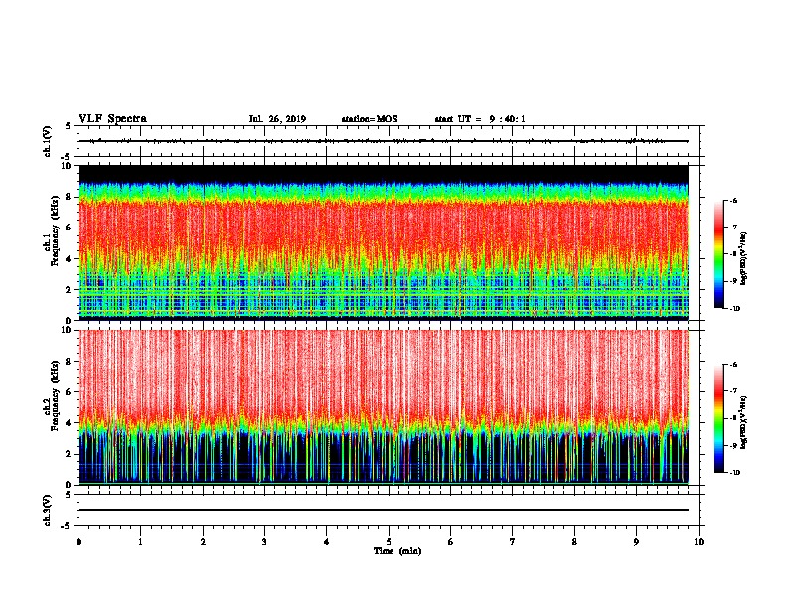Image resolution: width=787 pixels, height=608 pixels.
Task: Click the "-6" label on ch.1 colorbar
Action: [734, 200]
